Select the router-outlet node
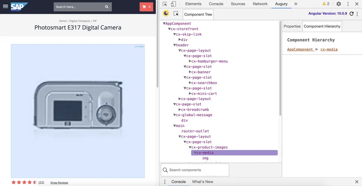Viewport: 362px width, 186px height. click(195, 131)
